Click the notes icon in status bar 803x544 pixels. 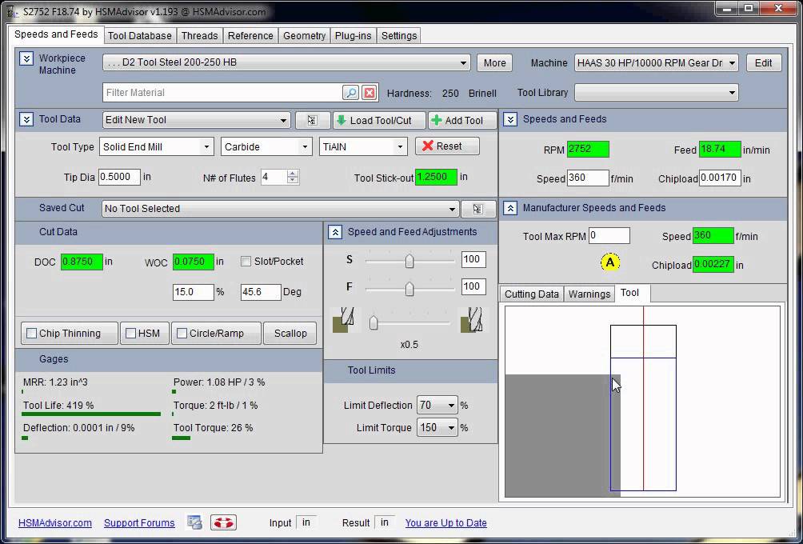click(x=194, y=522)
